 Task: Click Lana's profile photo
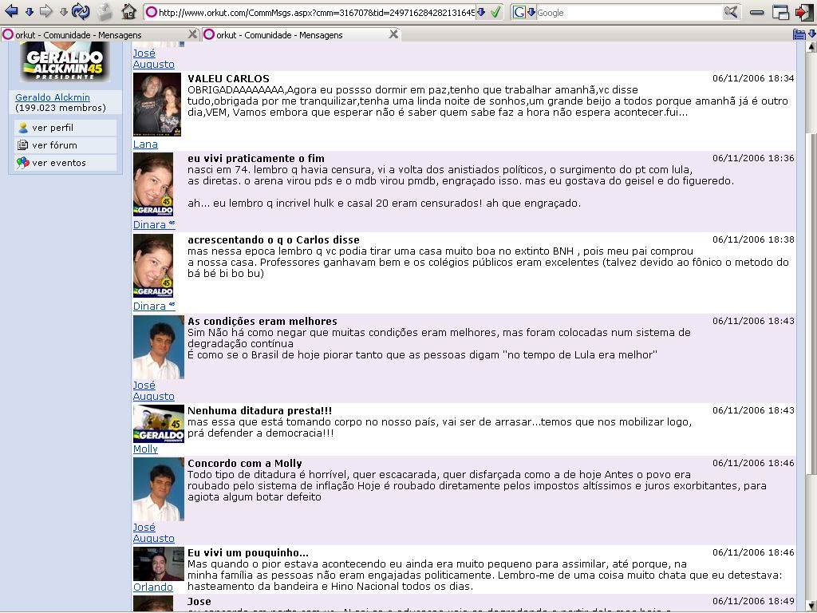pyautogui.click(x=157, y=105)
